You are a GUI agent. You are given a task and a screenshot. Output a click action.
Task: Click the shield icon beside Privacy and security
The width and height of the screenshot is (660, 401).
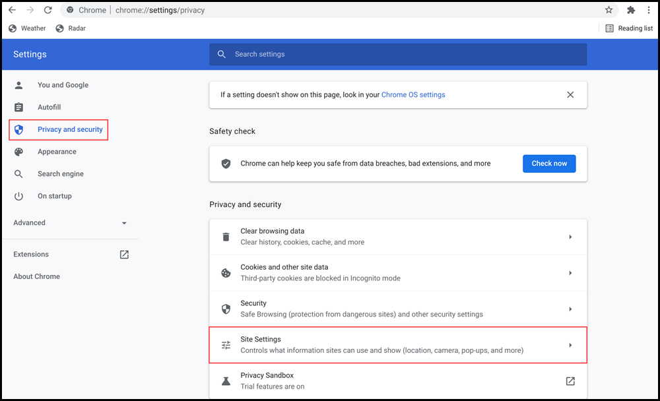point(18,129)
